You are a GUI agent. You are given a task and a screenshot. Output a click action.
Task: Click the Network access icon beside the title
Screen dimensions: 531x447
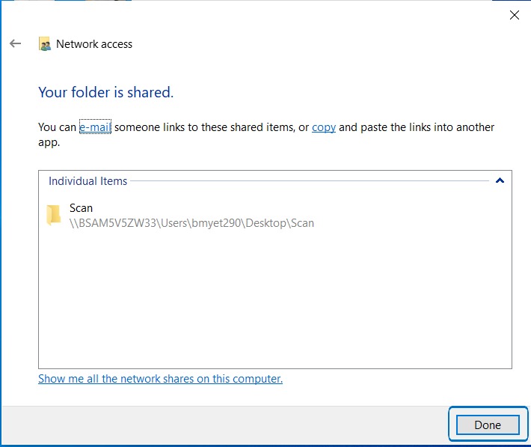[x=45, y=44]
